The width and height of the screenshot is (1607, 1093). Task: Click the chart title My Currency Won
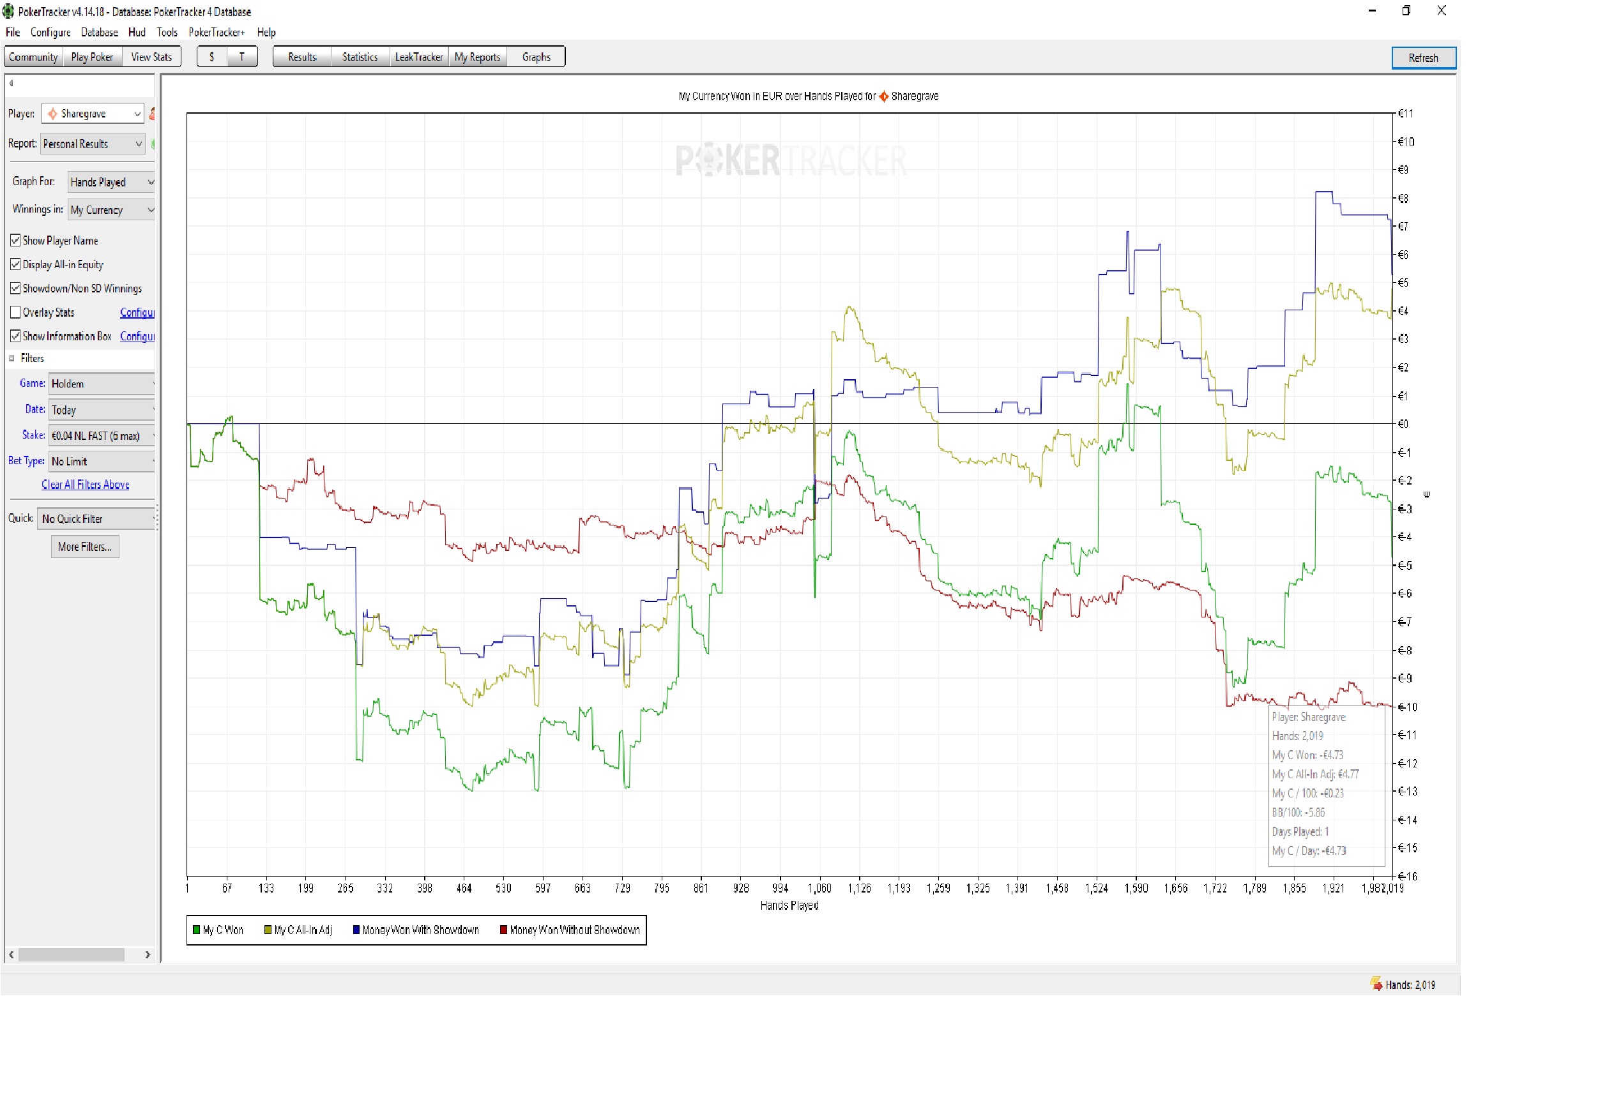[809, 96]
